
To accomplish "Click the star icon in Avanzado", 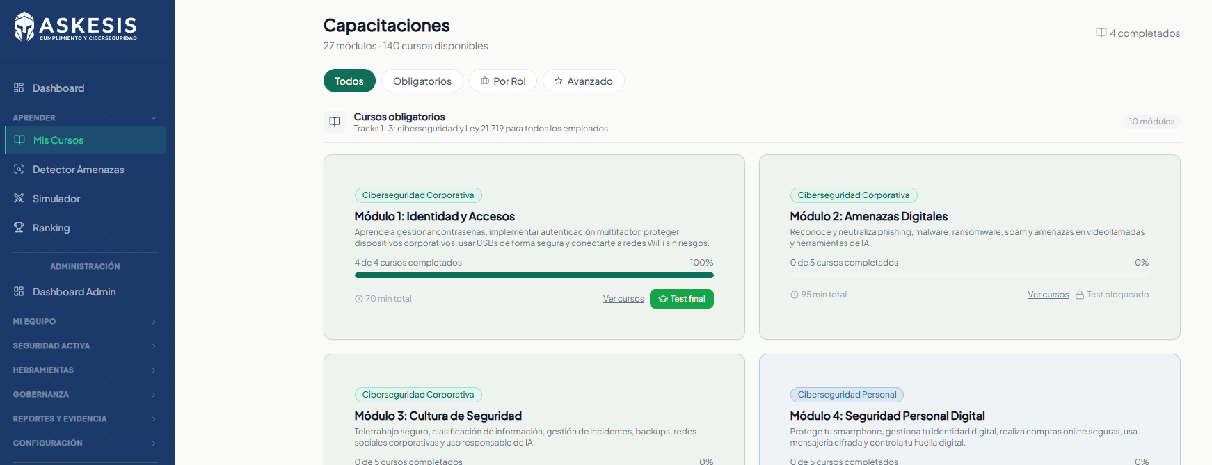I will pyautogui.click(x=559, y=81).
